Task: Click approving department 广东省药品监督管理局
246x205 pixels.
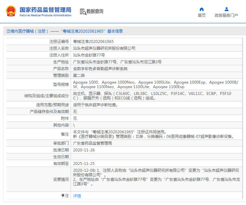Action: [x=92, y=143]
